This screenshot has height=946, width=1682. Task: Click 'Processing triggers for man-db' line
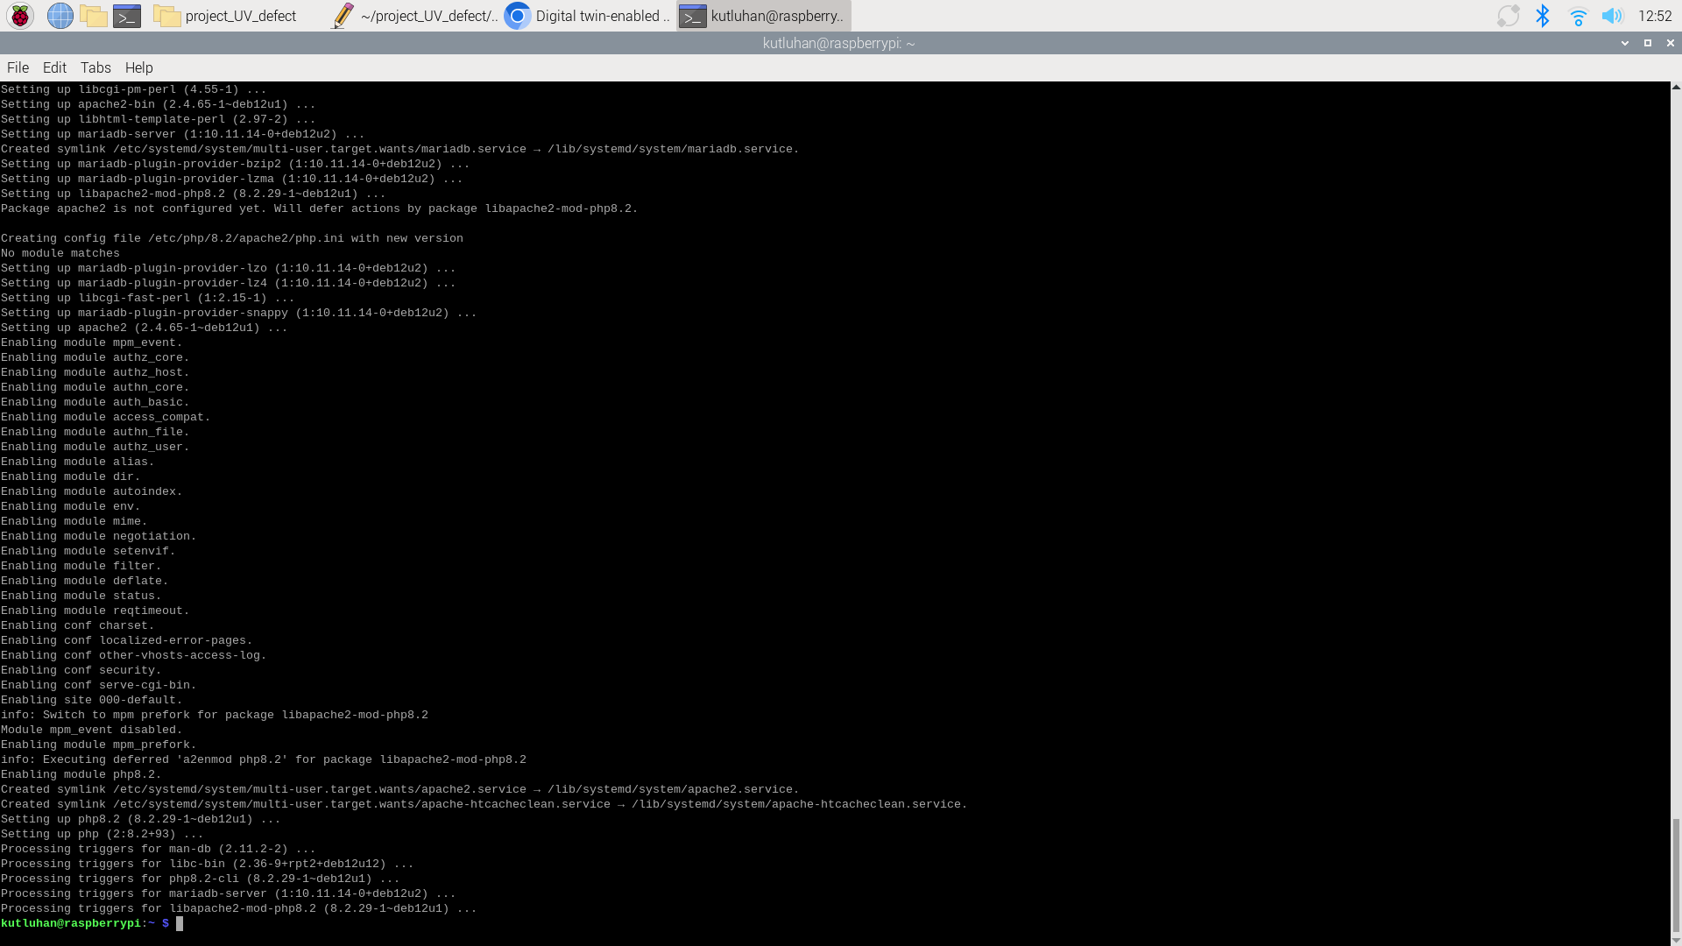(159, 849)
